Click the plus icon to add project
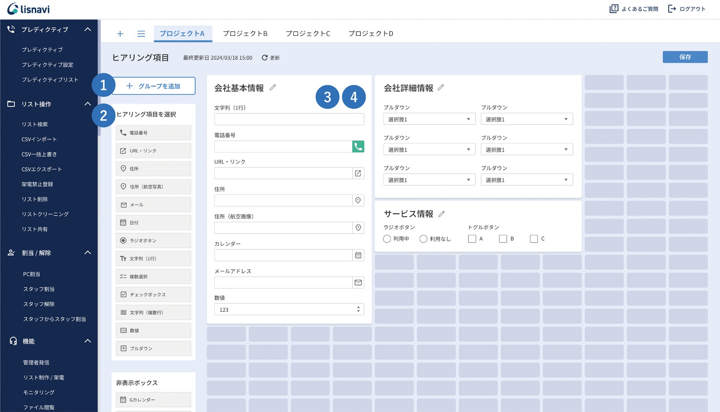The height and width of the screenshot is (412, 720). click(120, 34)
